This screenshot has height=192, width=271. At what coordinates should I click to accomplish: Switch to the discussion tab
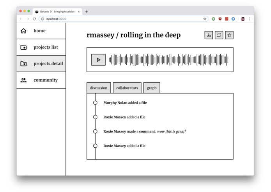coord(99,88)
